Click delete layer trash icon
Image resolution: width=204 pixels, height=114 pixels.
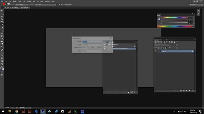point(193,91)
